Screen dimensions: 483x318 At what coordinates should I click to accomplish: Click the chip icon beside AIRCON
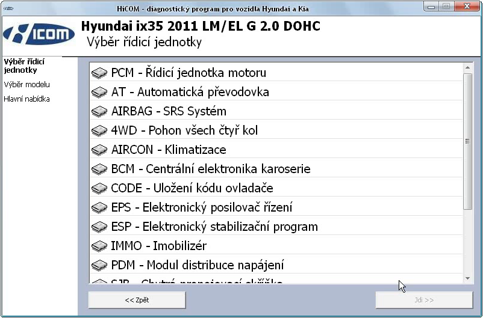click(99, 150)
